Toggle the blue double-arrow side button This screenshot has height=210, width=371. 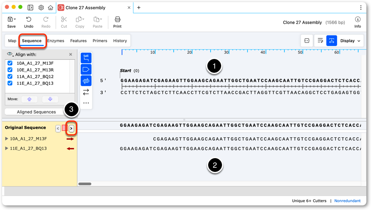(x=86, y=81)
